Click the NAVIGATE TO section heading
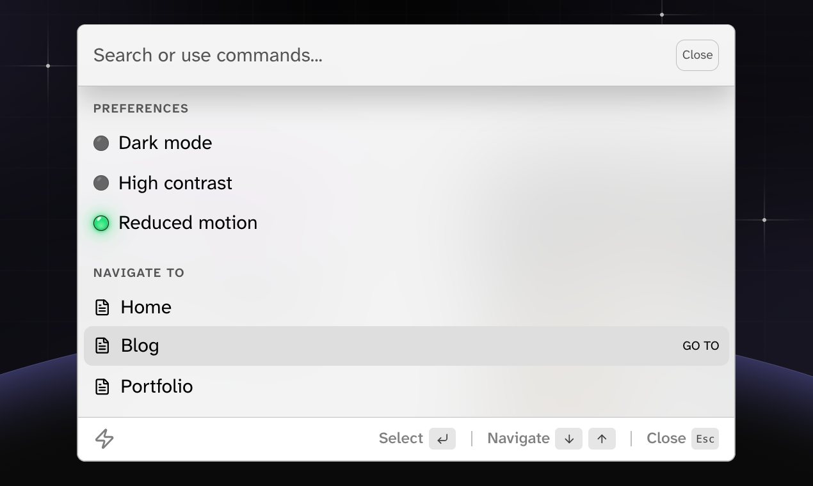Screen dimensions: 813x486 [138, 272]
